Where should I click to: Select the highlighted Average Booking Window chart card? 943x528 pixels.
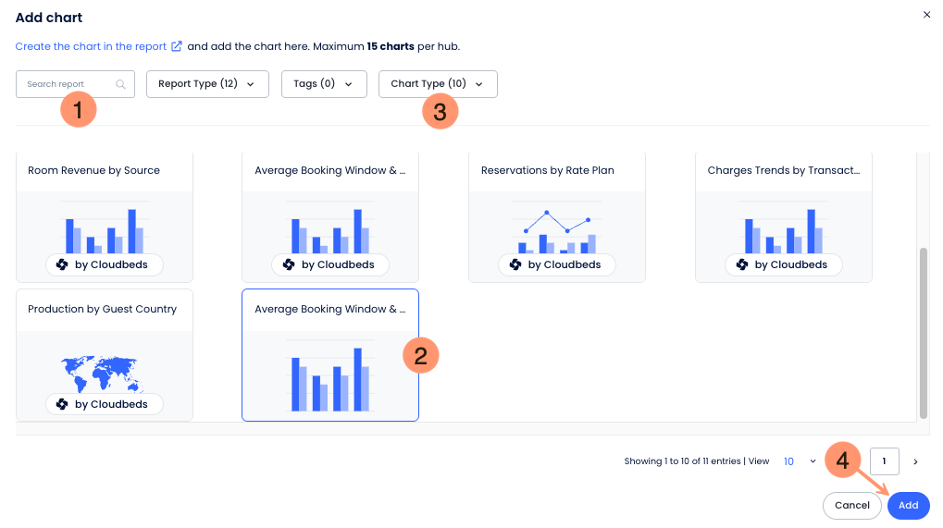330,355
